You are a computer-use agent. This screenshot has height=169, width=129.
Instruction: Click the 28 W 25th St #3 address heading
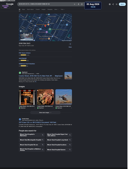(25, 43)
